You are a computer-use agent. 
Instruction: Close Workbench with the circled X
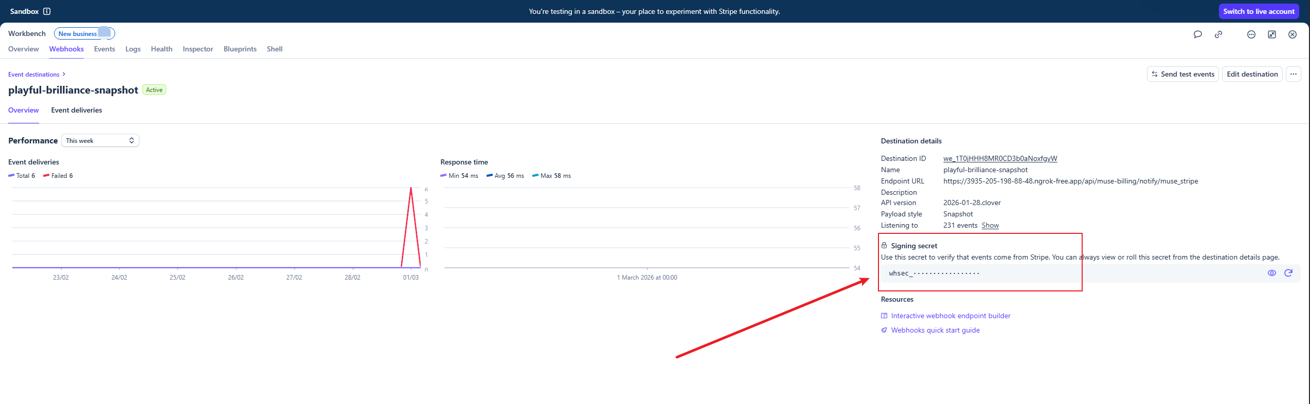(1292, 34)
